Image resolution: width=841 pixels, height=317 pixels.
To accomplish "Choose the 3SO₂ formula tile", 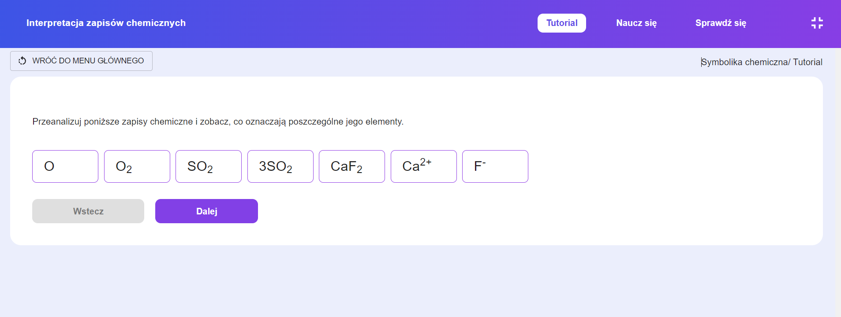I will 280,166.
